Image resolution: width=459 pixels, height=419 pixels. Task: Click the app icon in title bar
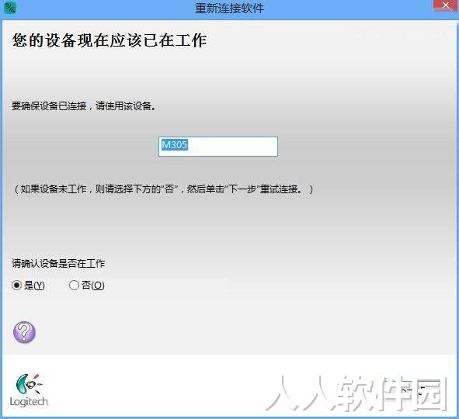coord(10,8)
